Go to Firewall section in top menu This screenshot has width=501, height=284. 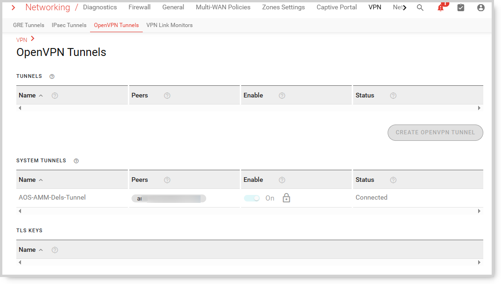pyautogui.click(x=139, y=7)
